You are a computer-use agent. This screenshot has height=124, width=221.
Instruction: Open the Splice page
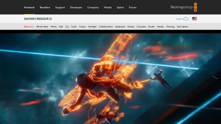[x=120, y=7]
